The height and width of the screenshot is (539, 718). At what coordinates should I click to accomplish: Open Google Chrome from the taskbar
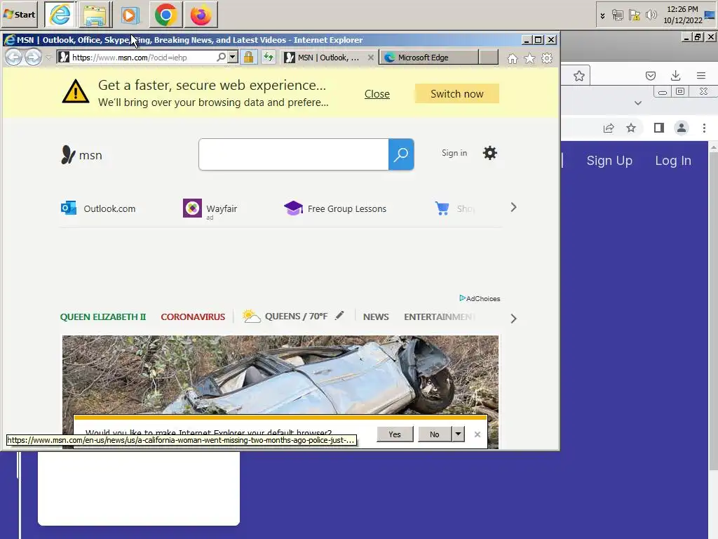(165, 15)
